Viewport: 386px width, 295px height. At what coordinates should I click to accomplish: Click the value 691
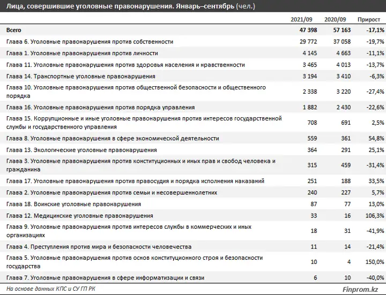346,123
